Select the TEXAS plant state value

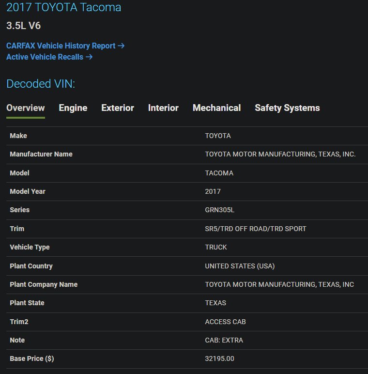click(215, 303)
